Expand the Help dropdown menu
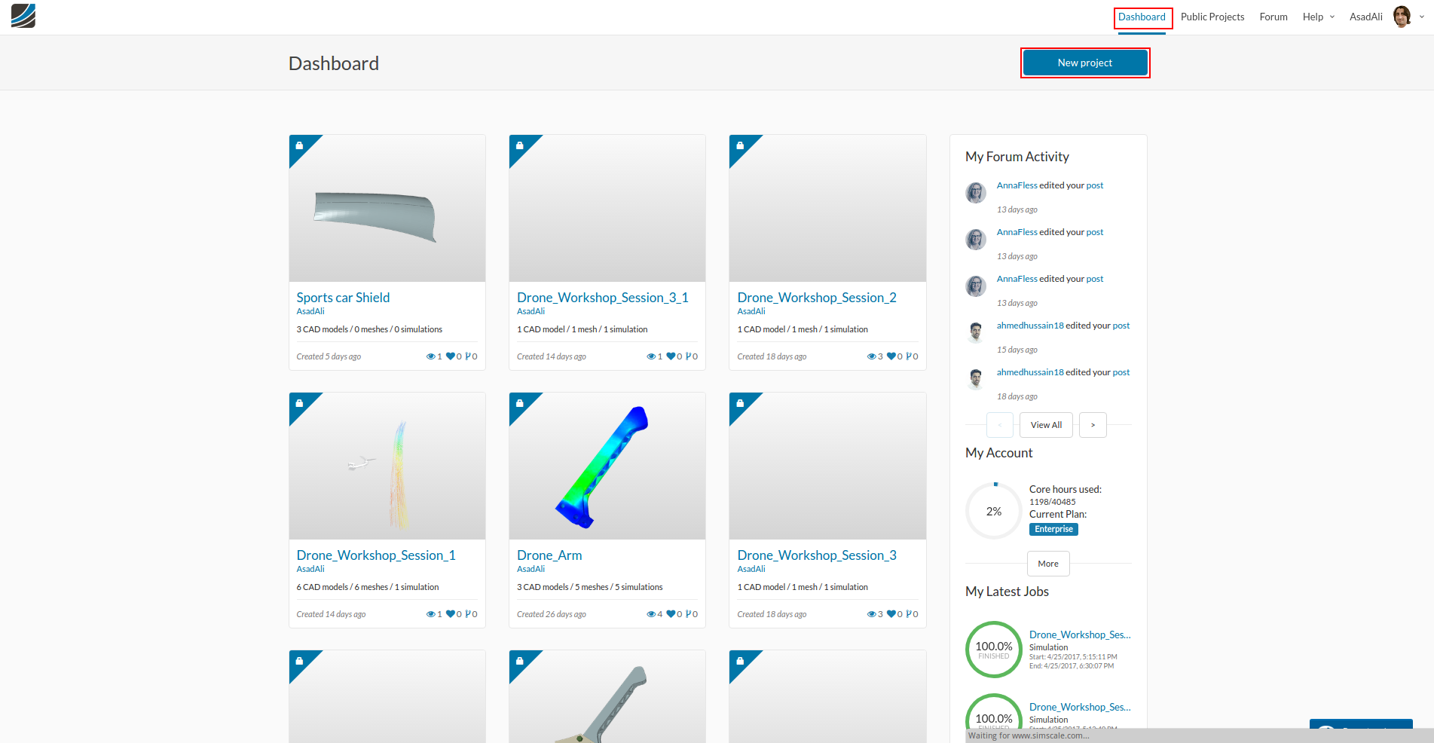 [x=1318, y=17]
